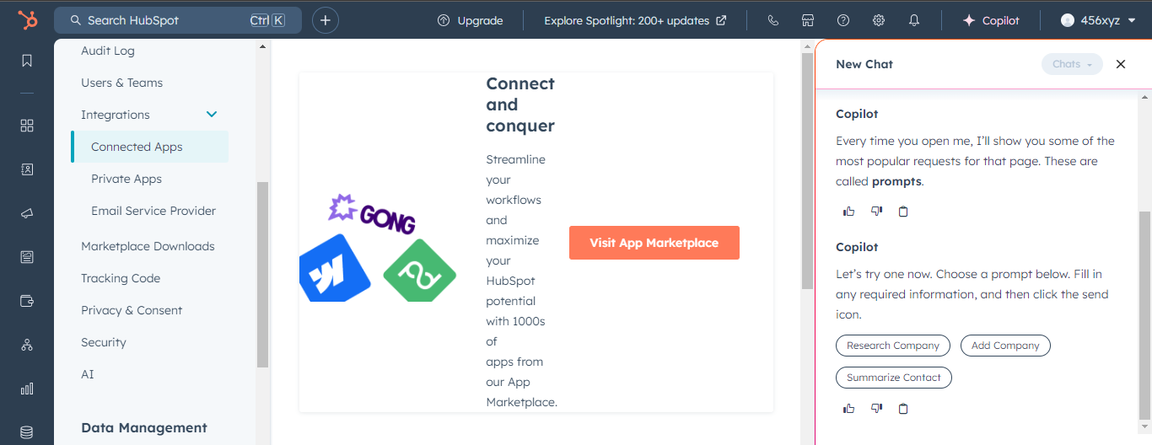Viewport: 1152px width, 445px height.
Task: Thumbs up the prompts explanation message
Action: [x=849, y=212]
